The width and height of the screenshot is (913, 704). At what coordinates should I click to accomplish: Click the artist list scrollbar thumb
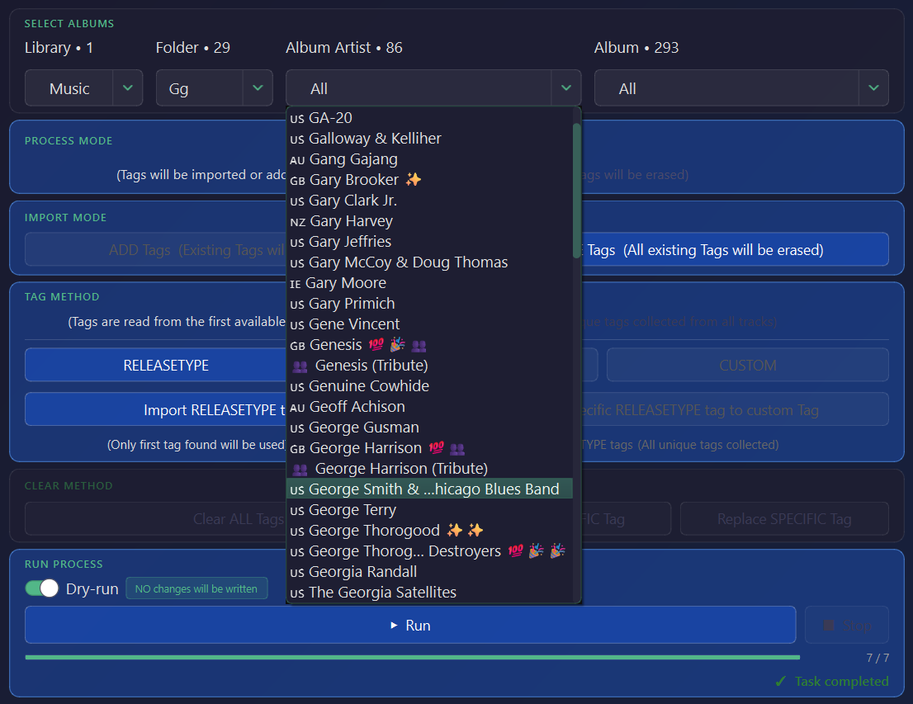coord(576,191)
